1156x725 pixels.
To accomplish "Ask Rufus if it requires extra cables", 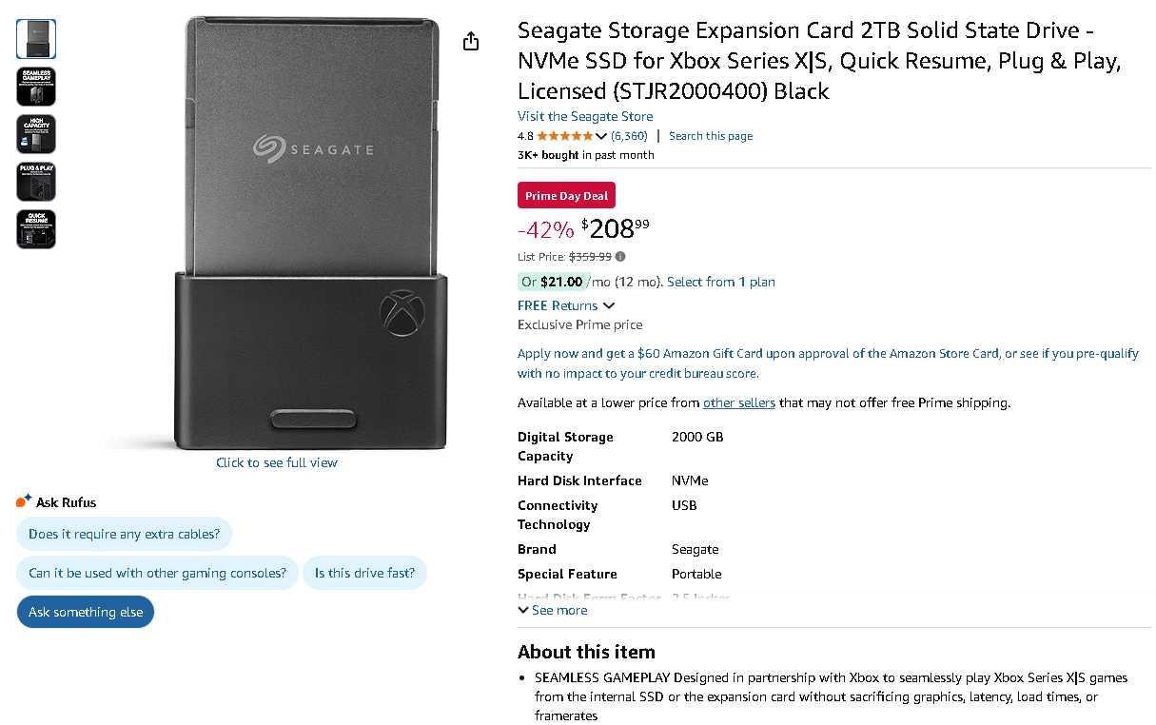I will point(124,534).
